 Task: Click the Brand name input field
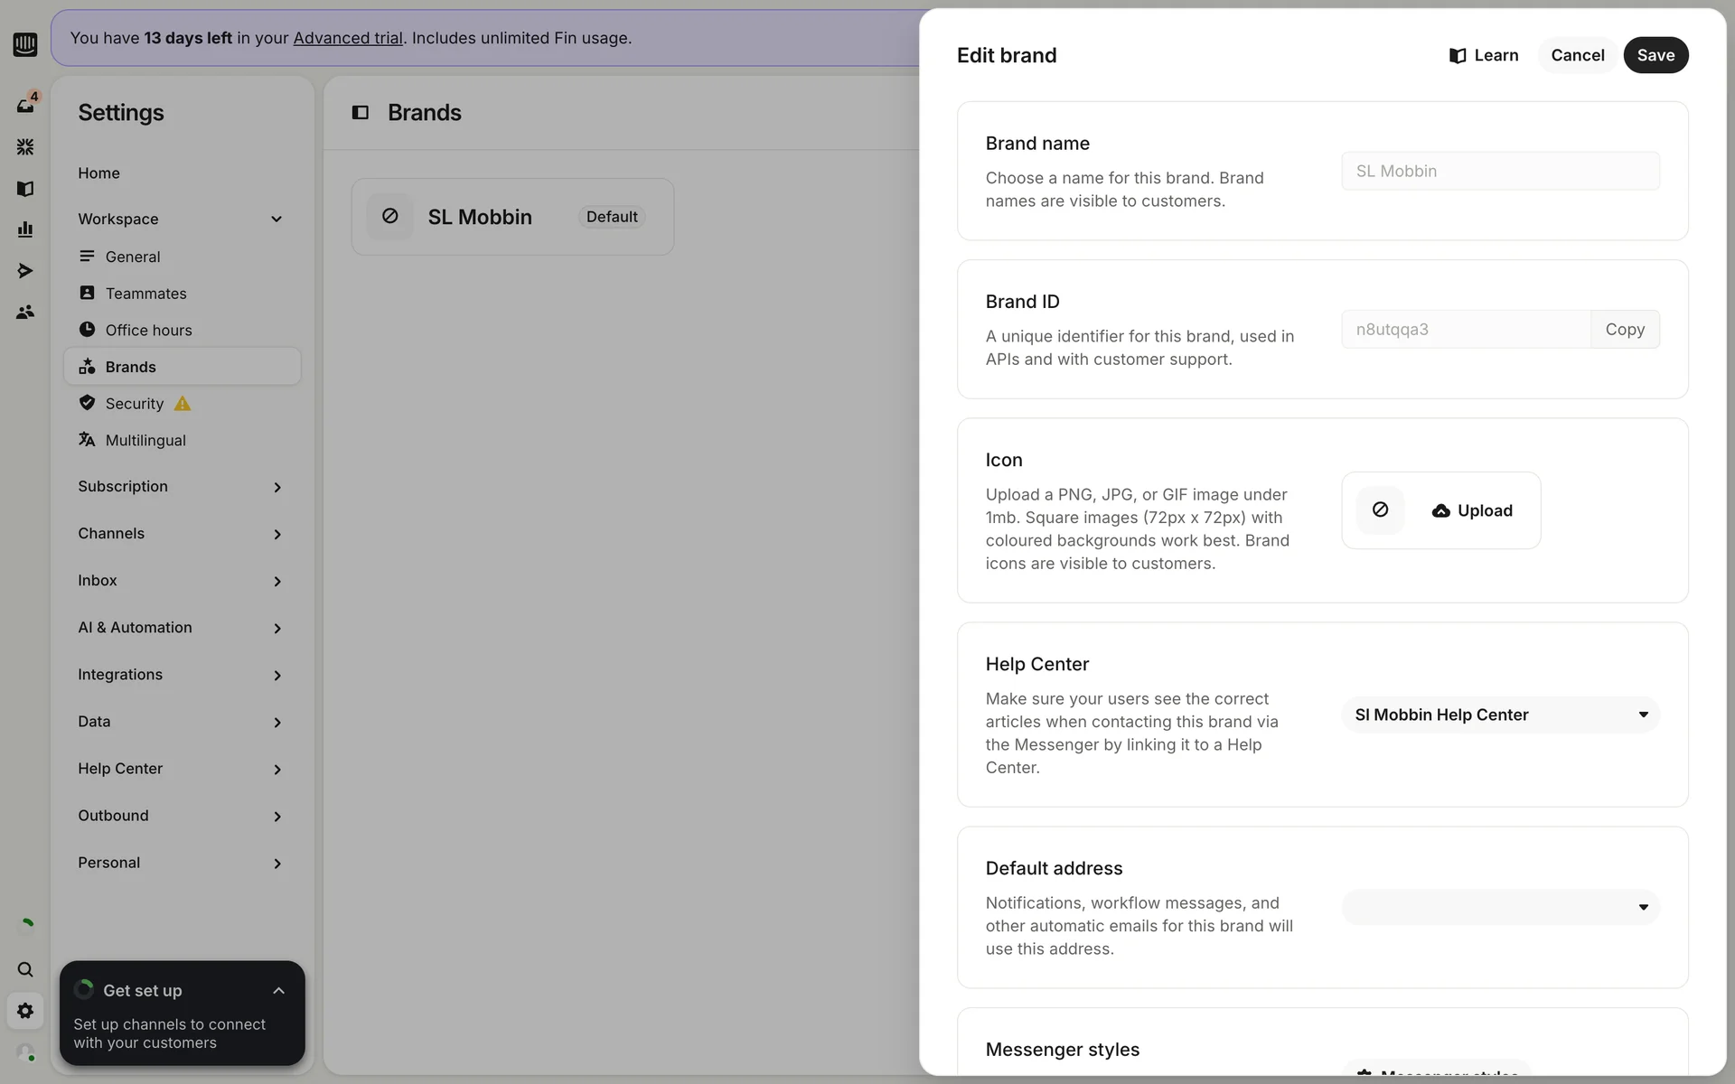(x=1500, y=171)
